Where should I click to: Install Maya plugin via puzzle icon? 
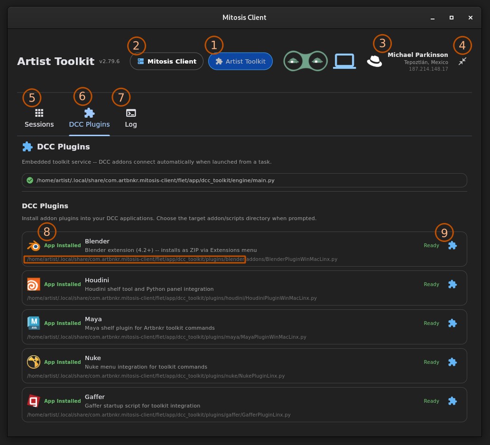tap(453, 323)
